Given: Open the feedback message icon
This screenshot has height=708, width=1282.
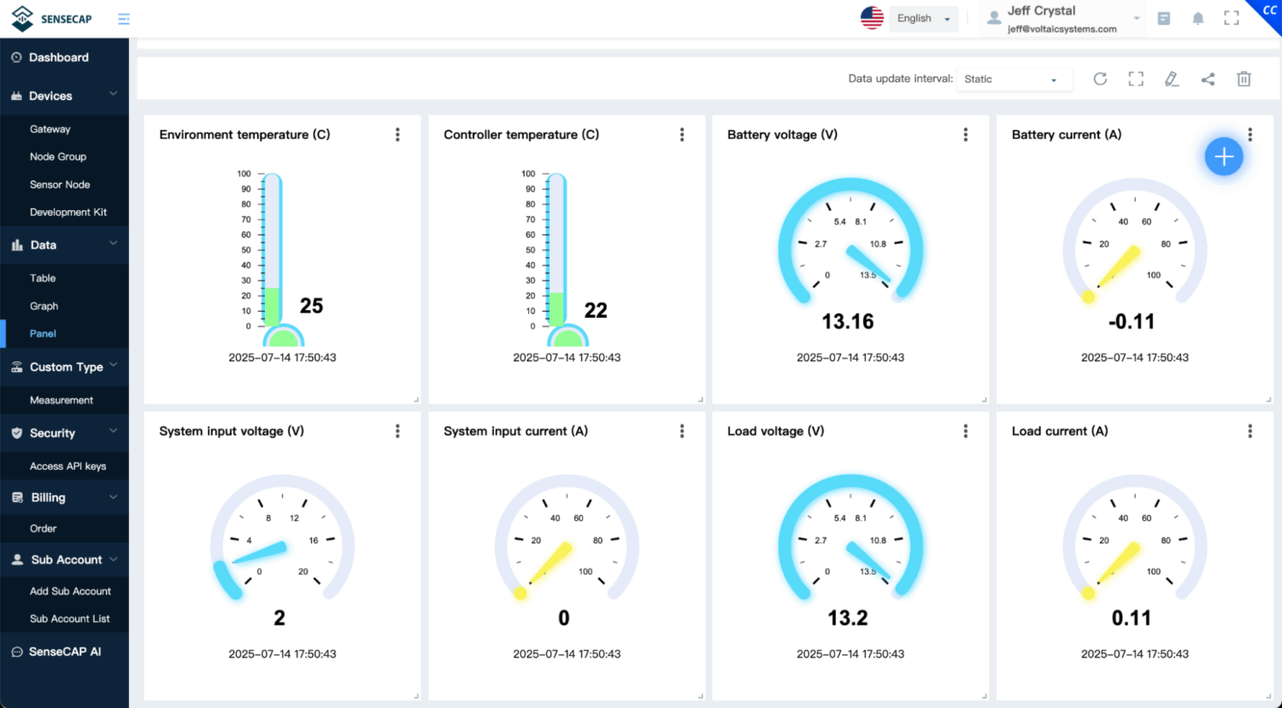Looking at the screenshot, I should 1163,18.
